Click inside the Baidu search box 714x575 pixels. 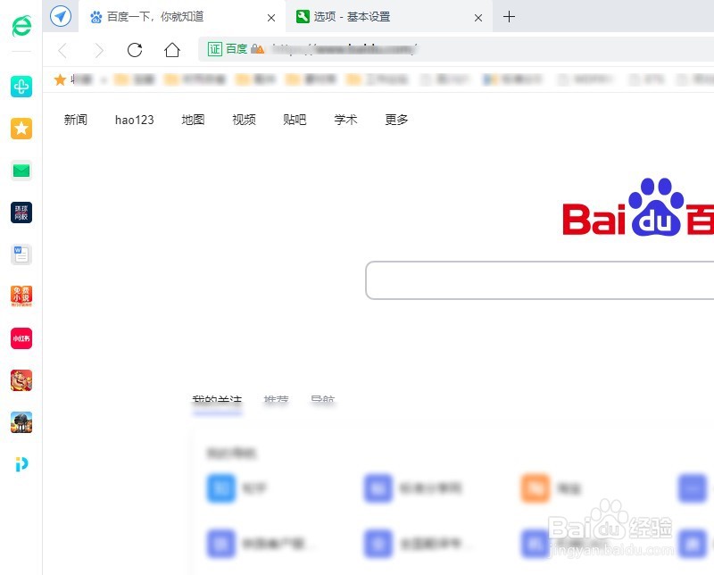pyautogui.click(x=540, y=280)
